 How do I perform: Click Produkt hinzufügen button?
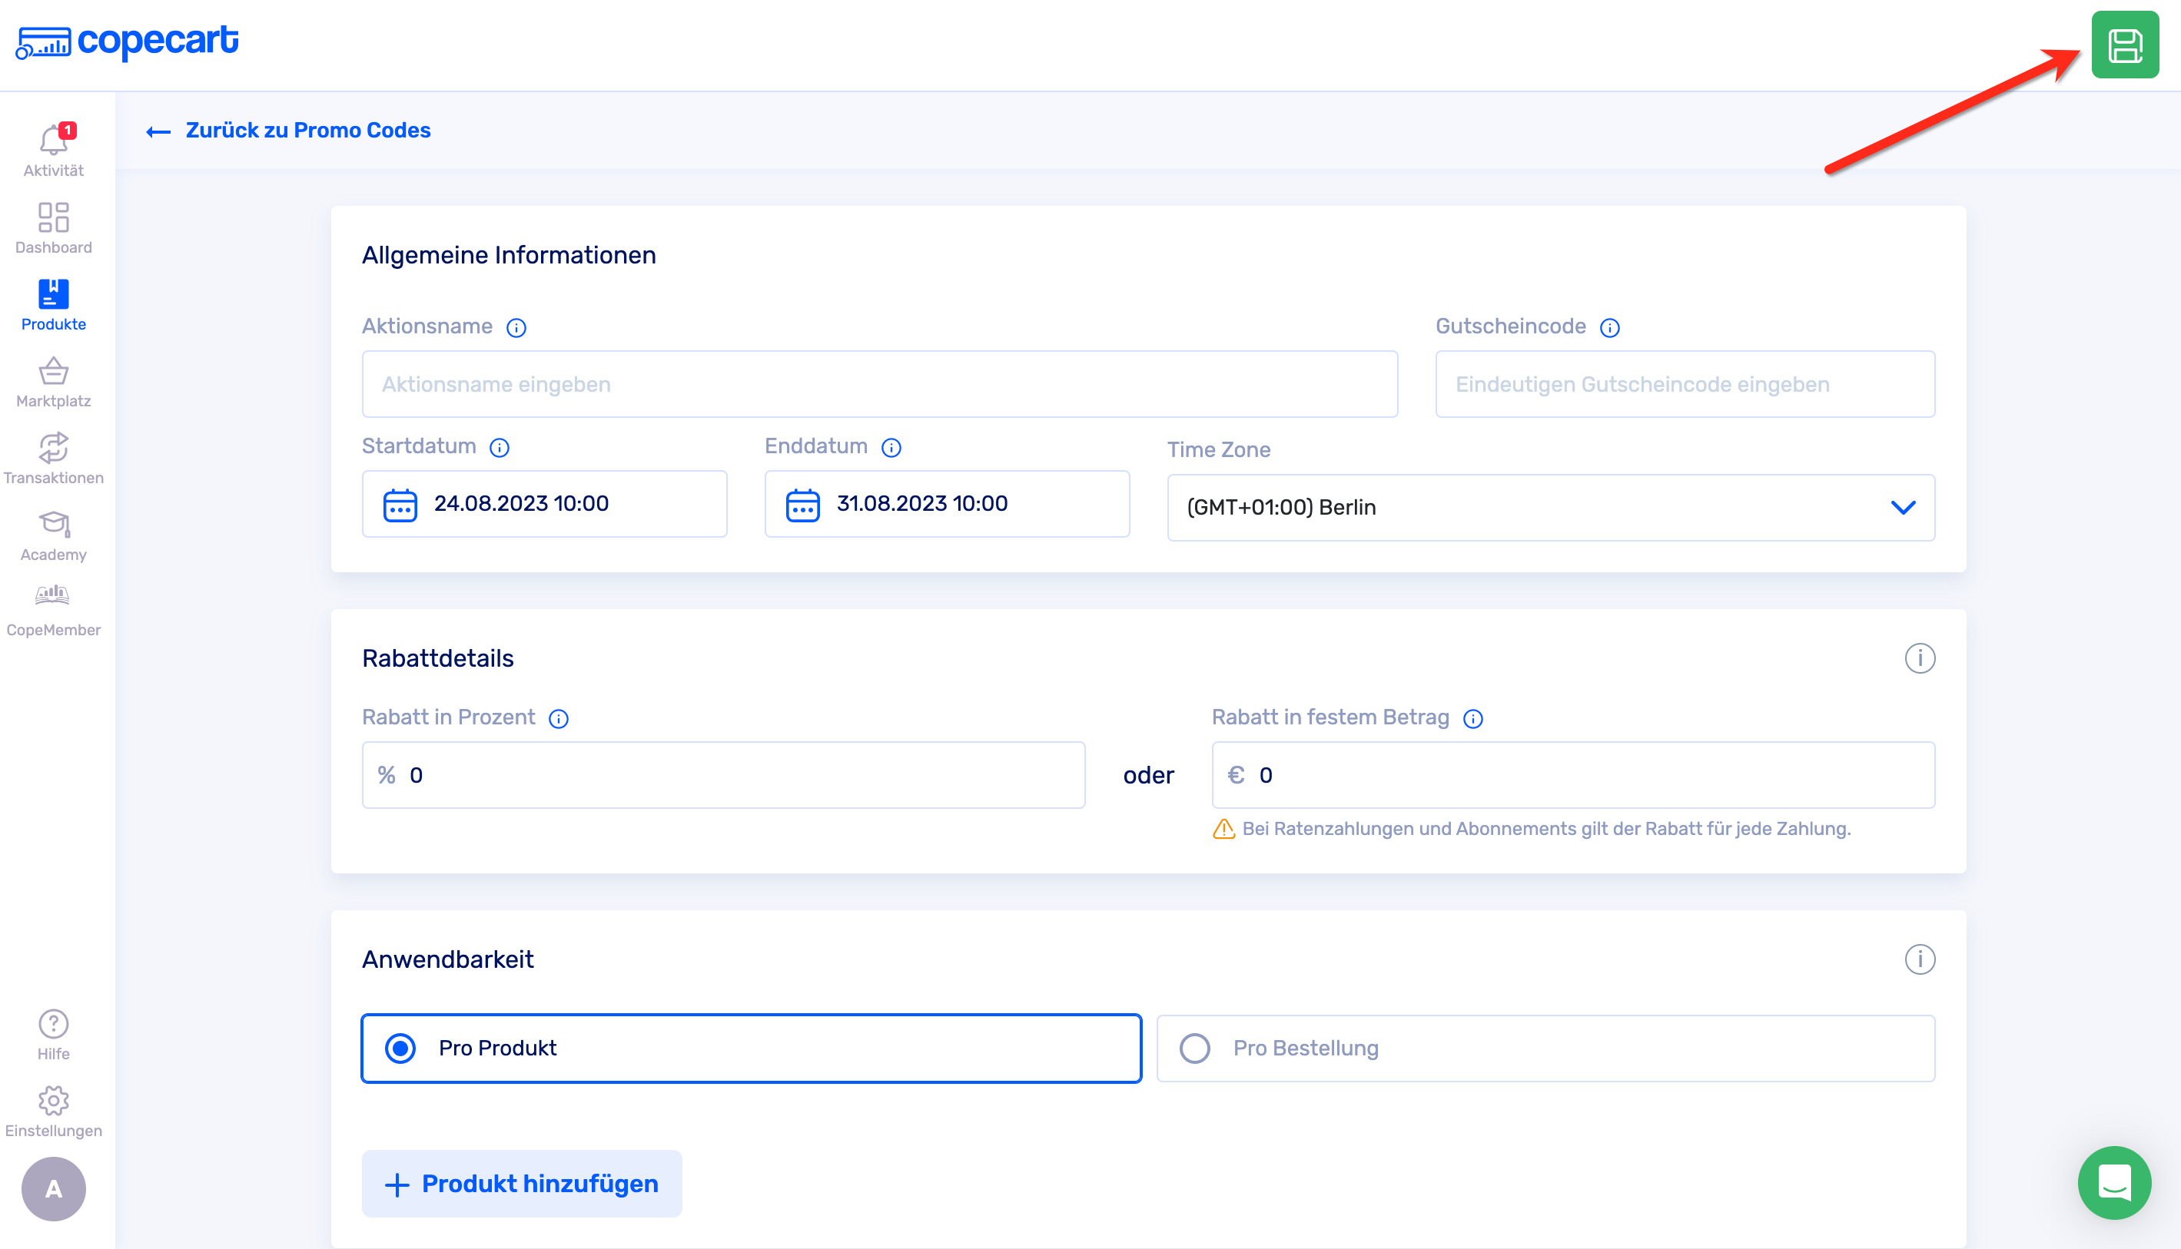(522, 1184)
